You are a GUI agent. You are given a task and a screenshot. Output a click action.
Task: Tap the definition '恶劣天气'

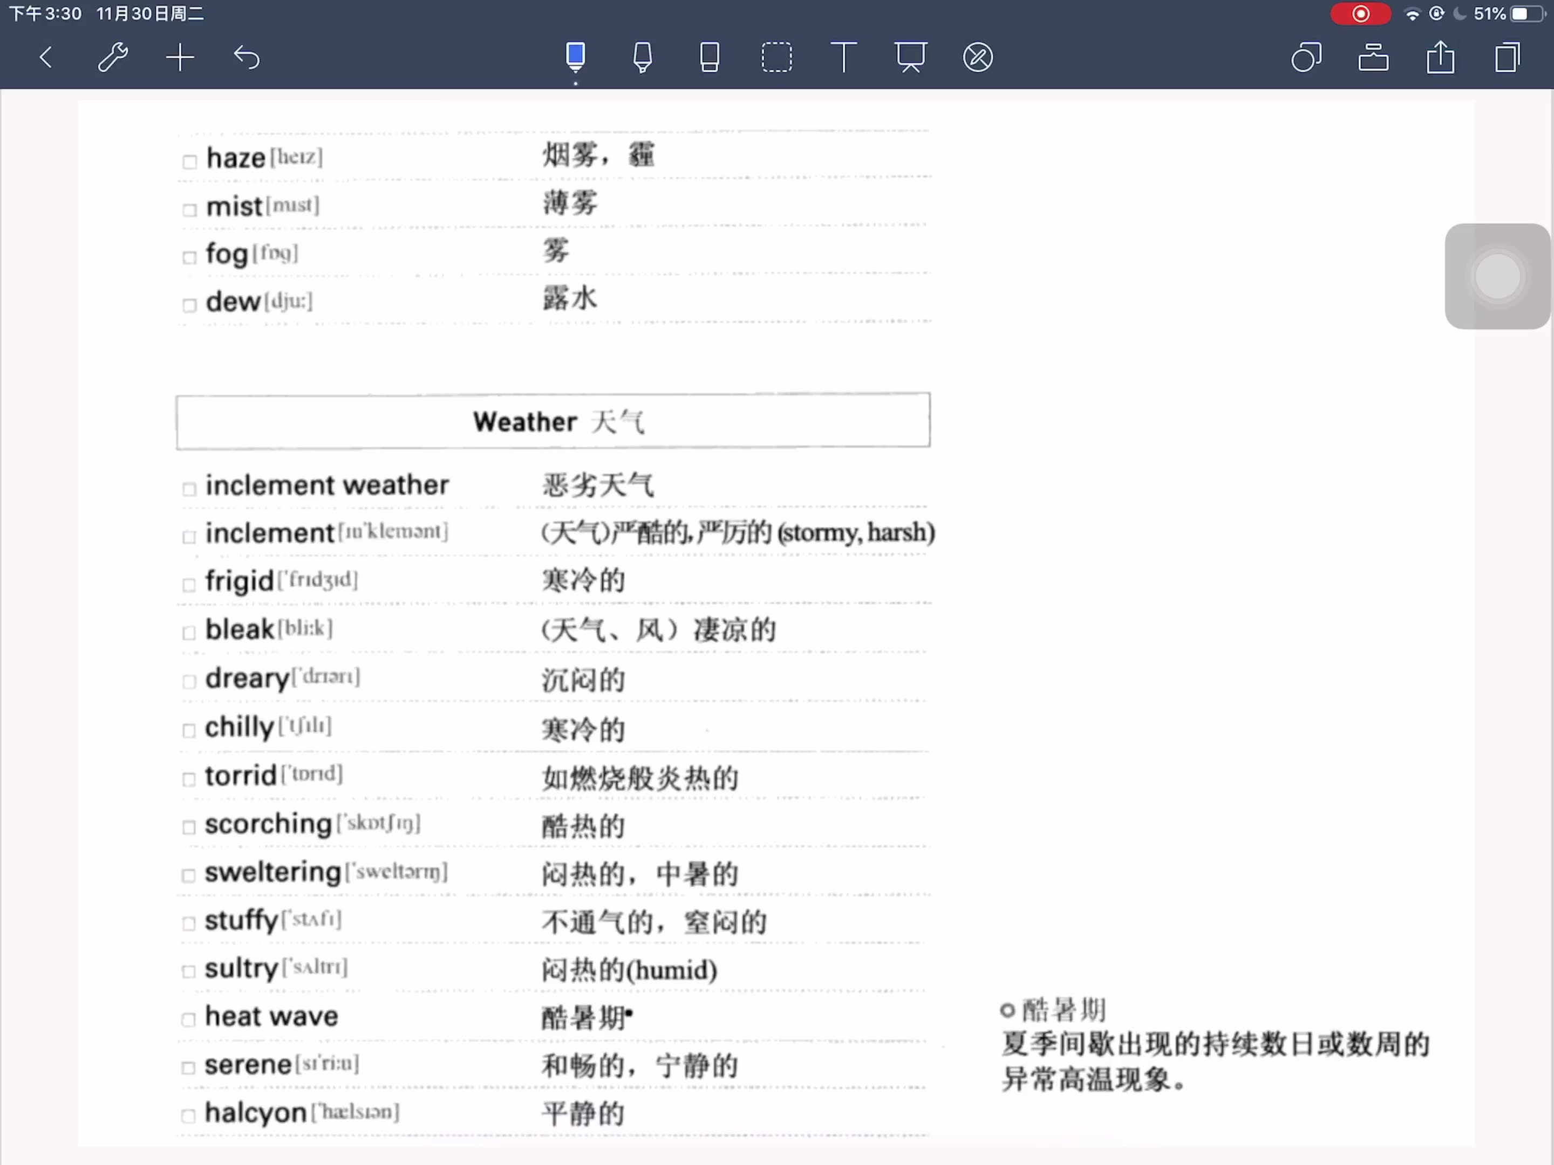598,485
